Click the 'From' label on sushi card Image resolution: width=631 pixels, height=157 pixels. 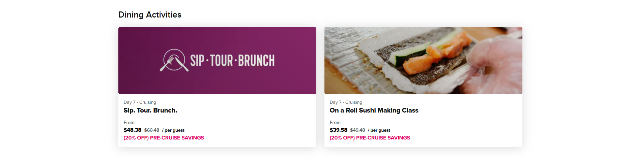pos(335,123)
